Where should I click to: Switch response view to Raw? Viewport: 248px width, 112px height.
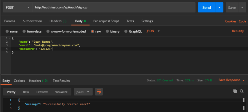tap(26, 92)
